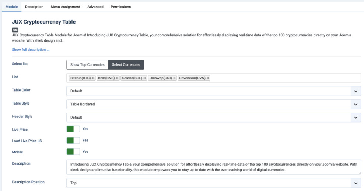
Task: Click the JUX Cryptocurrency Table heading
Action: pyautogui.click(x=44, y=22)
